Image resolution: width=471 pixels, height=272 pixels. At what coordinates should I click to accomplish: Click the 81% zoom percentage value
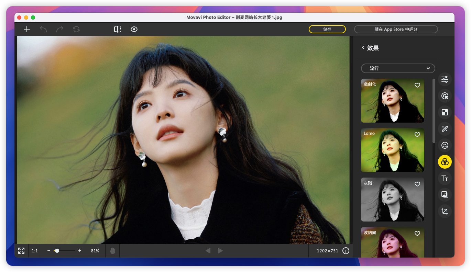(95, 251)
